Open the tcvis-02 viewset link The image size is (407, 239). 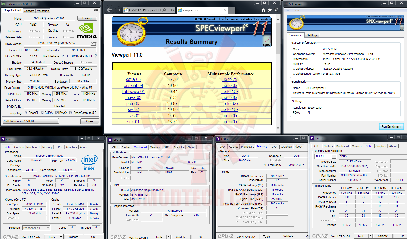133,116
